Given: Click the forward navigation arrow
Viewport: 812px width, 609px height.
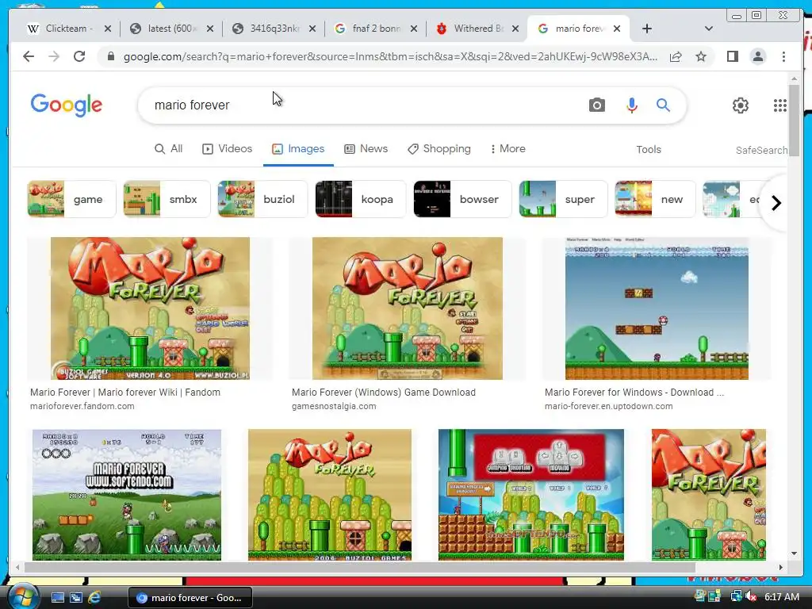Looking at the screenshot, I should [54, 56].
